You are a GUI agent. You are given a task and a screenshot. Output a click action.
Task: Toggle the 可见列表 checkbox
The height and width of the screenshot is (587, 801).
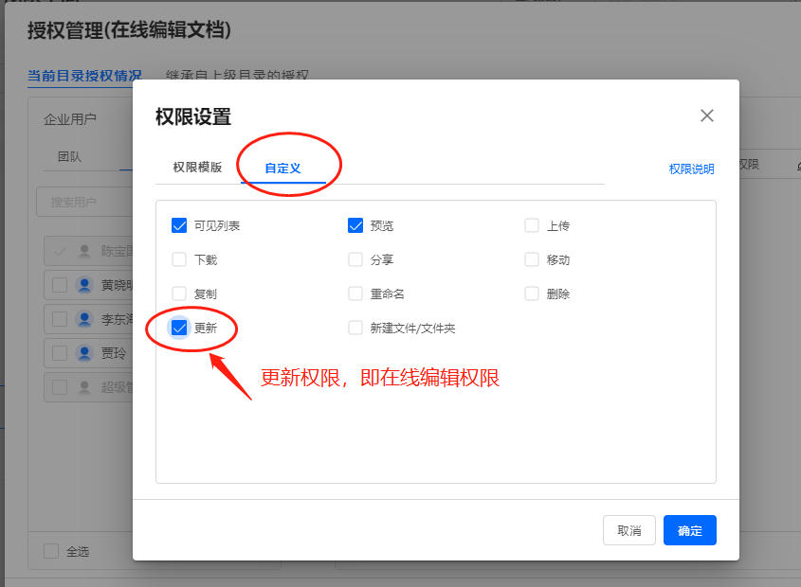[179, 225]
